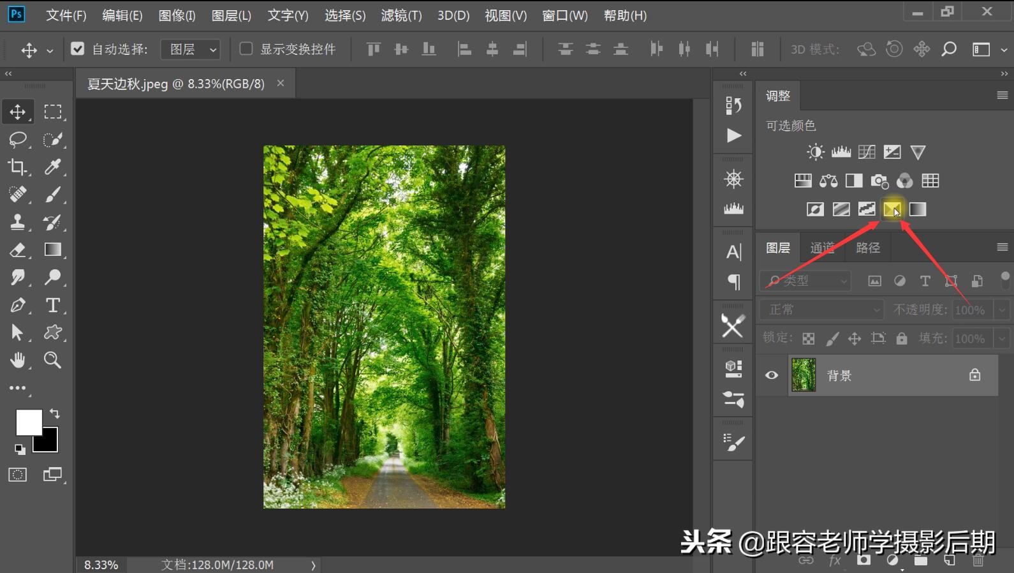Image resolution: width=1014 pixels, height=573 pixels.
Task: Choose the Horizontal Type tool
Action: click(x=53, y=305)
